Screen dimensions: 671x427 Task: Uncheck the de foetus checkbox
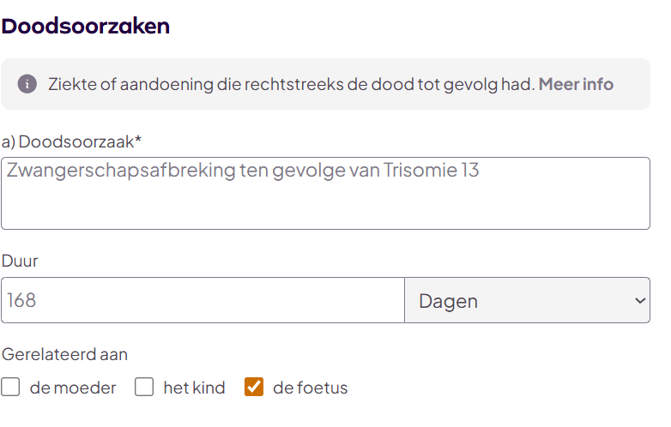point(254,388)
